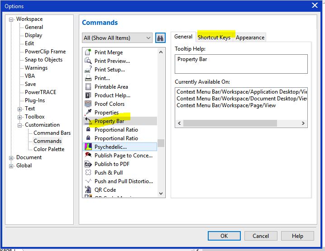Select the Proof Colors command label
Image resolution: width=325 pixels, height=251 pixels.
110,104
